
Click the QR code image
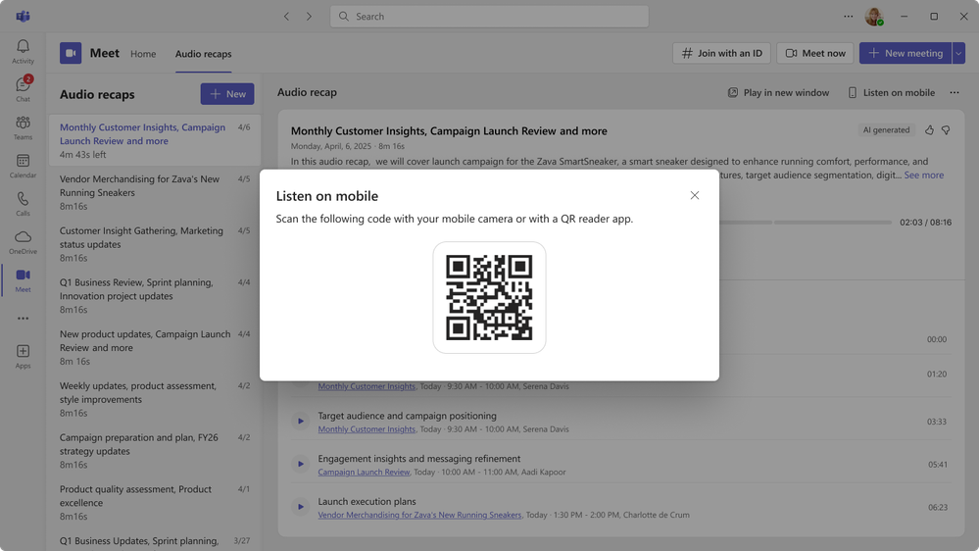pyautogui.click(x=490, y=297)
